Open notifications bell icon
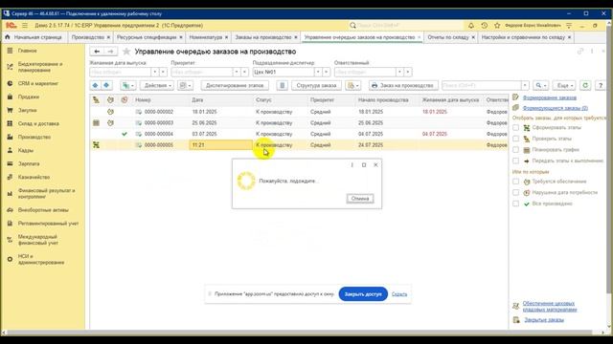The image size is (613, 344). (x=471, y=26)
